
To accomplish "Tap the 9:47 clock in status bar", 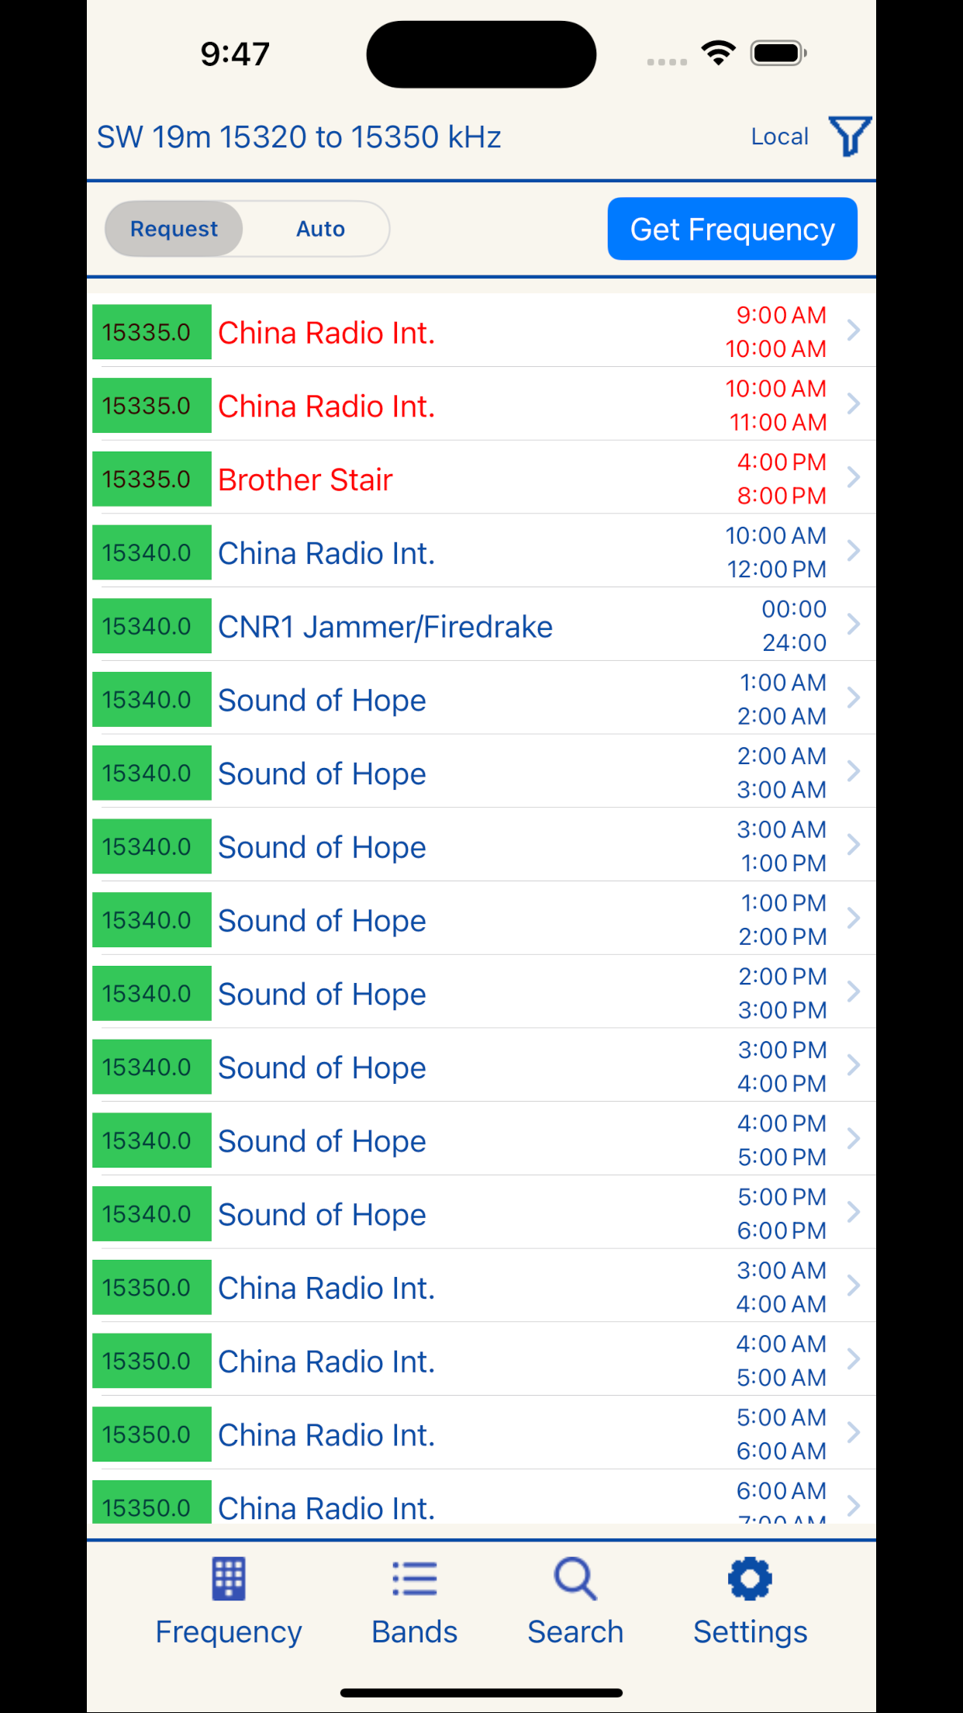I will pos(235,54).
